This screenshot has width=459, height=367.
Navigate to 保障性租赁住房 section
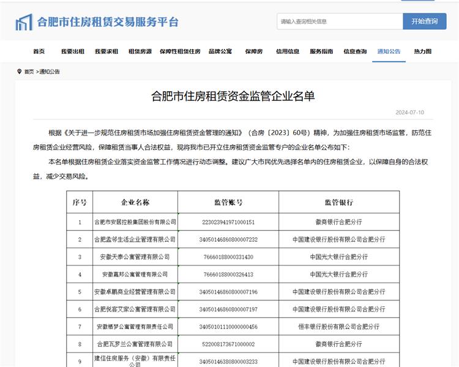[180, 51]
